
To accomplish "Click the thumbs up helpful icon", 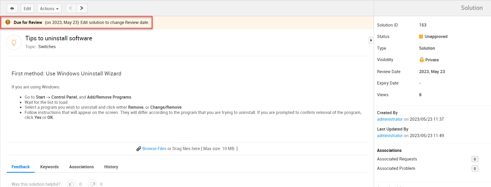I will (72, 184).
